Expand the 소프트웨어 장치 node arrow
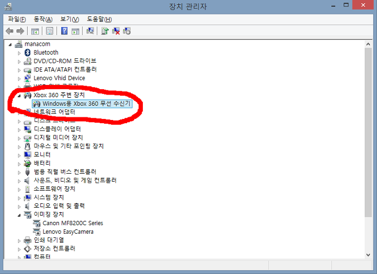 19,190
